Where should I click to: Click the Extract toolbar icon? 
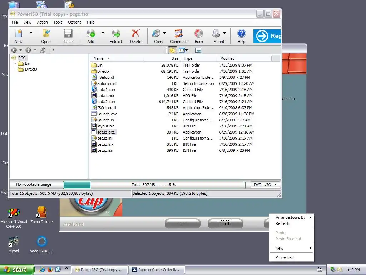[x=116, y=33]
